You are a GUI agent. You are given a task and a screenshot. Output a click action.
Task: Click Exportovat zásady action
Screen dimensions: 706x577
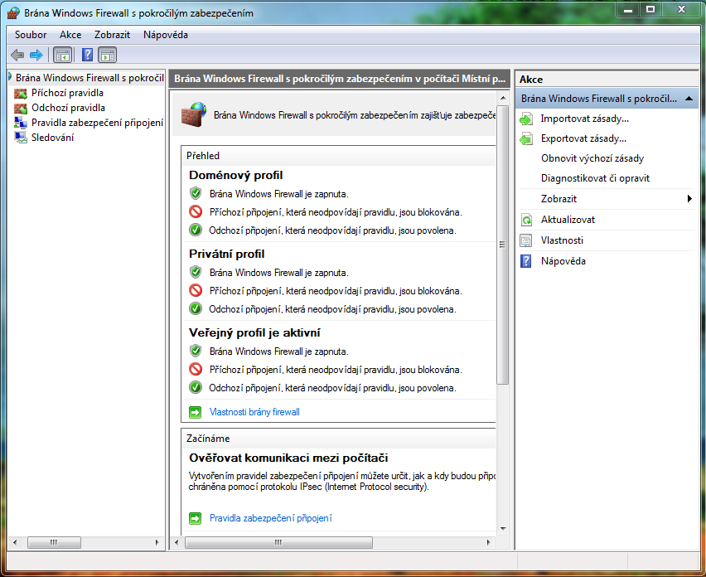tap(583, 138)
